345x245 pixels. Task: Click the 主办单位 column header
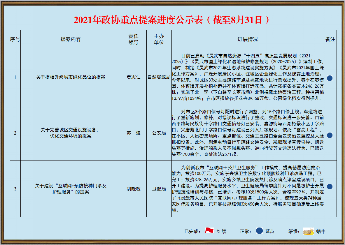159,39
